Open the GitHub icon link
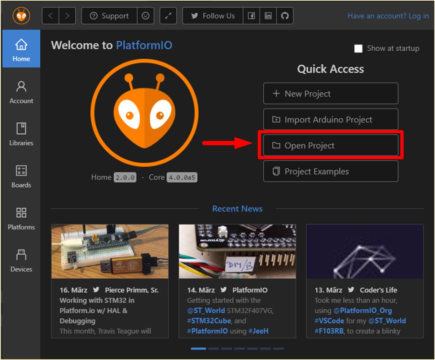 pos(285,16)
